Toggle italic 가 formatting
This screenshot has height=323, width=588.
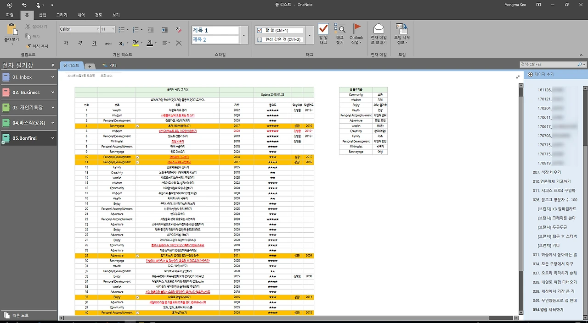point(80,43)
